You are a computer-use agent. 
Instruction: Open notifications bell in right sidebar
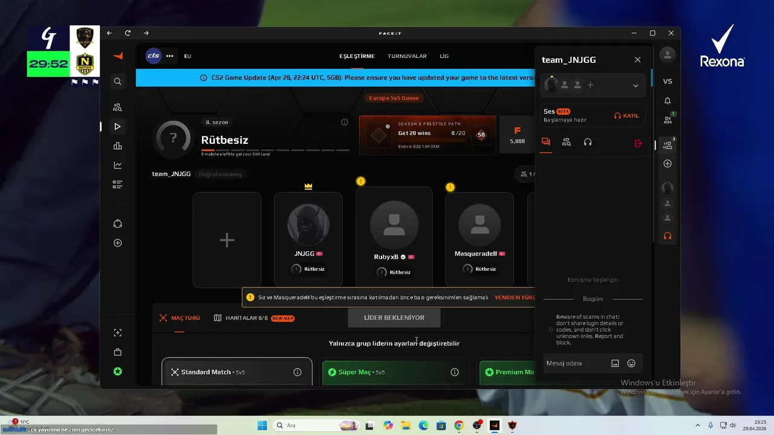668,100
